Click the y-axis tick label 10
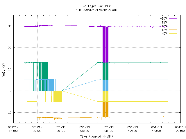Viewport: 186px width, 139px height. click(10, 69)
